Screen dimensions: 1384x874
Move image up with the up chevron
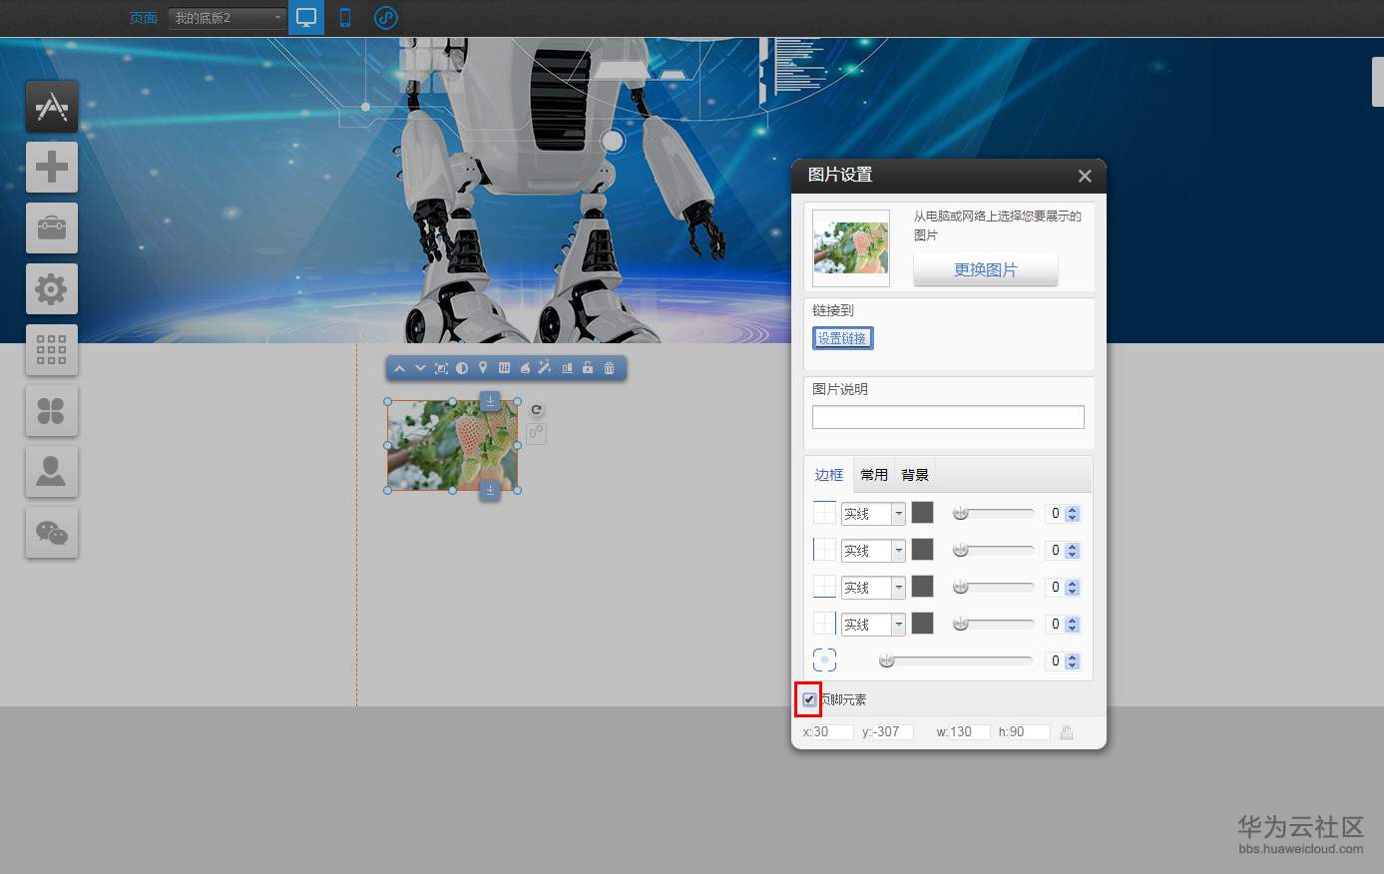[399, 368]
